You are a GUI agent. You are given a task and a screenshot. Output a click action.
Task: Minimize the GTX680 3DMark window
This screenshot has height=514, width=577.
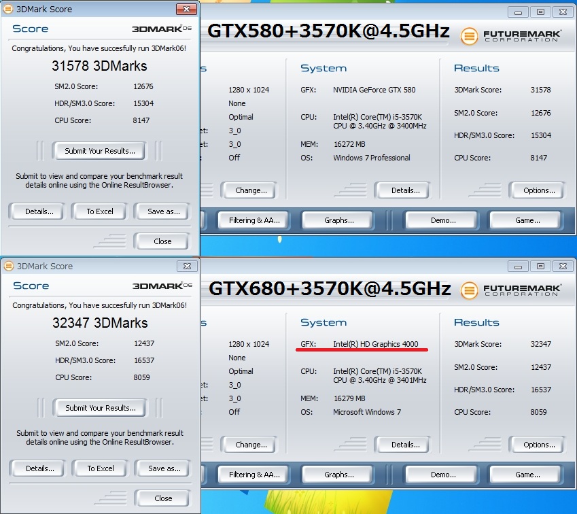click(x=518, y=267)
